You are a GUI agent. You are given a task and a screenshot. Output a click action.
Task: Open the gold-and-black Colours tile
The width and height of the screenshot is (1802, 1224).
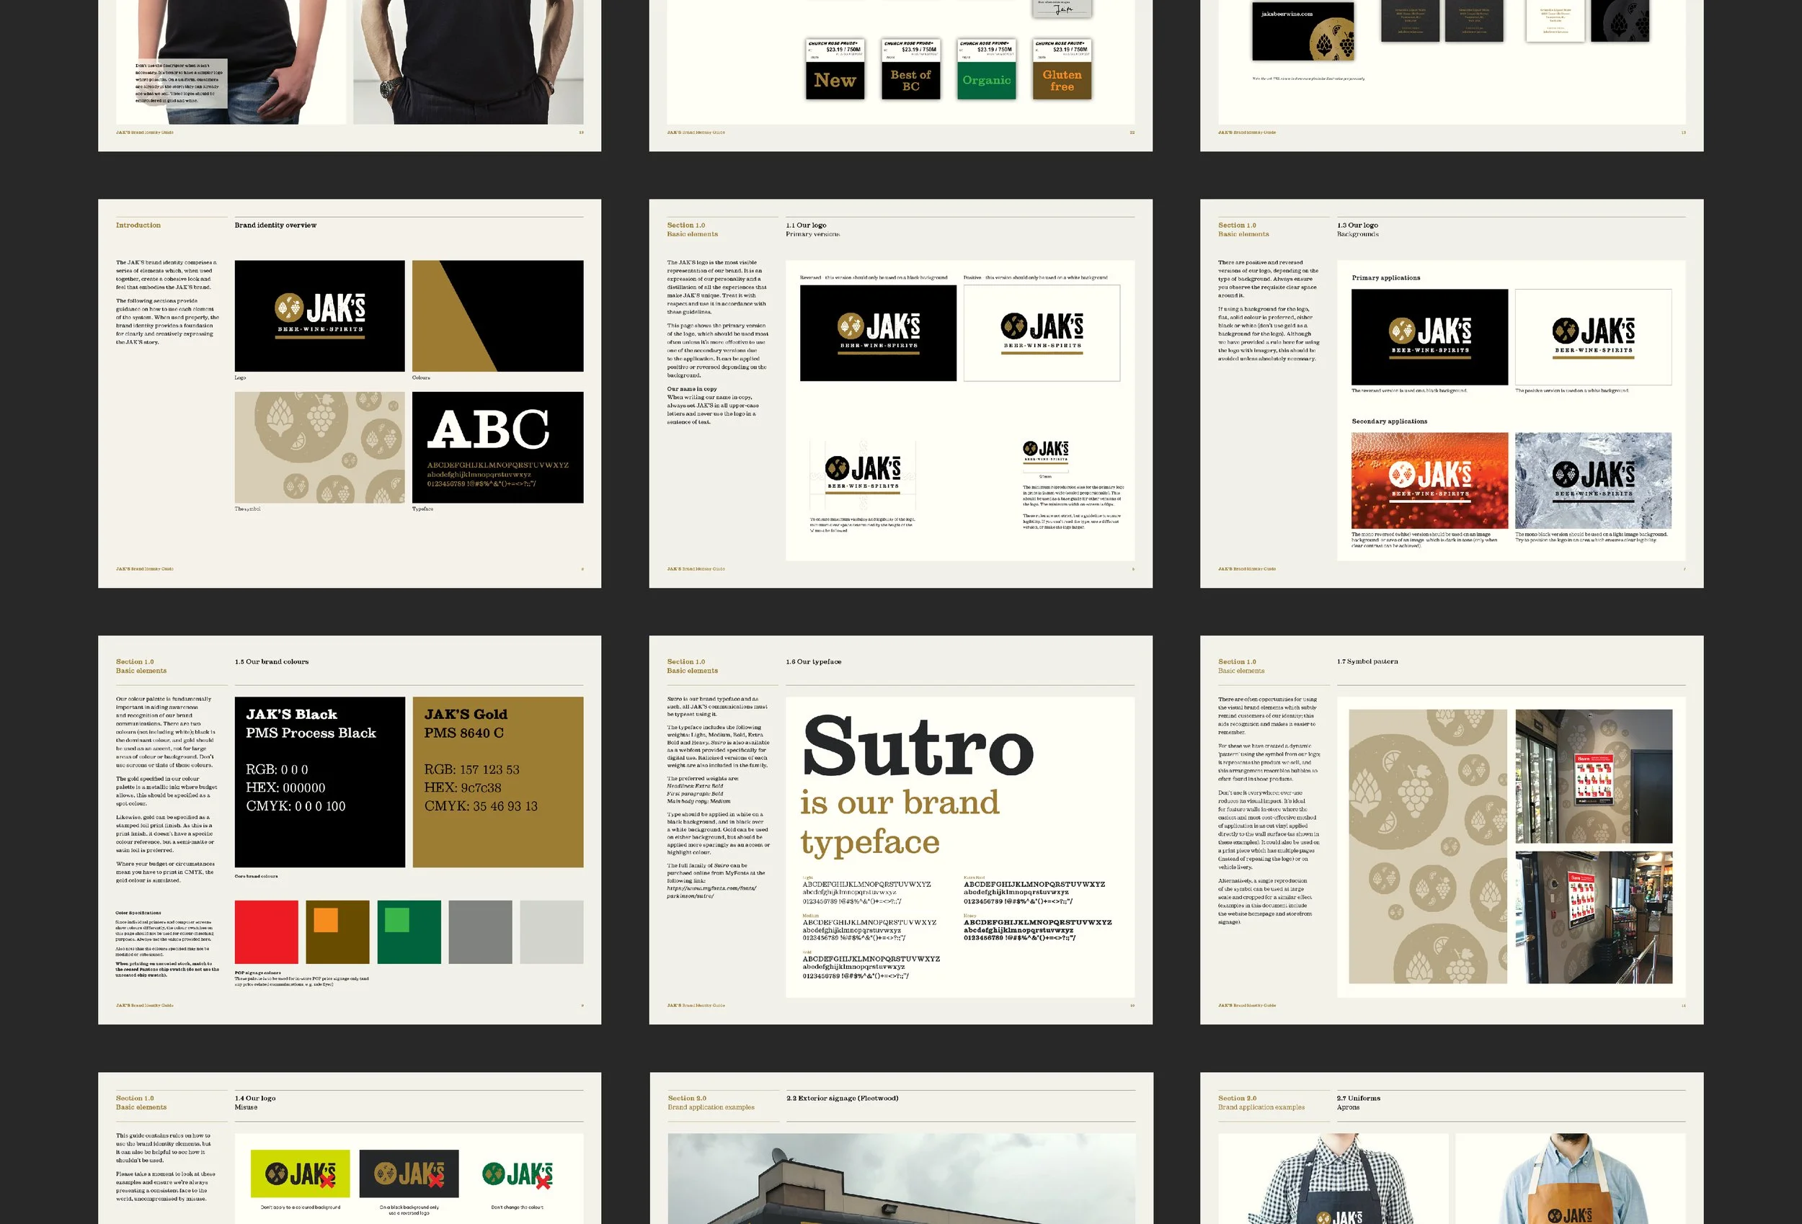pos(498,316)
